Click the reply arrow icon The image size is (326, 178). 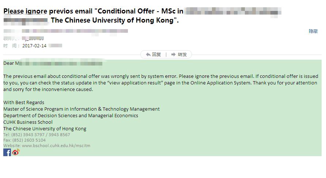148,55
